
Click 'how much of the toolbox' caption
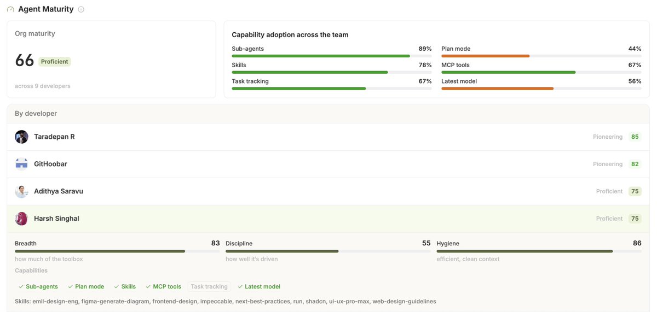[x=49, y=259]
